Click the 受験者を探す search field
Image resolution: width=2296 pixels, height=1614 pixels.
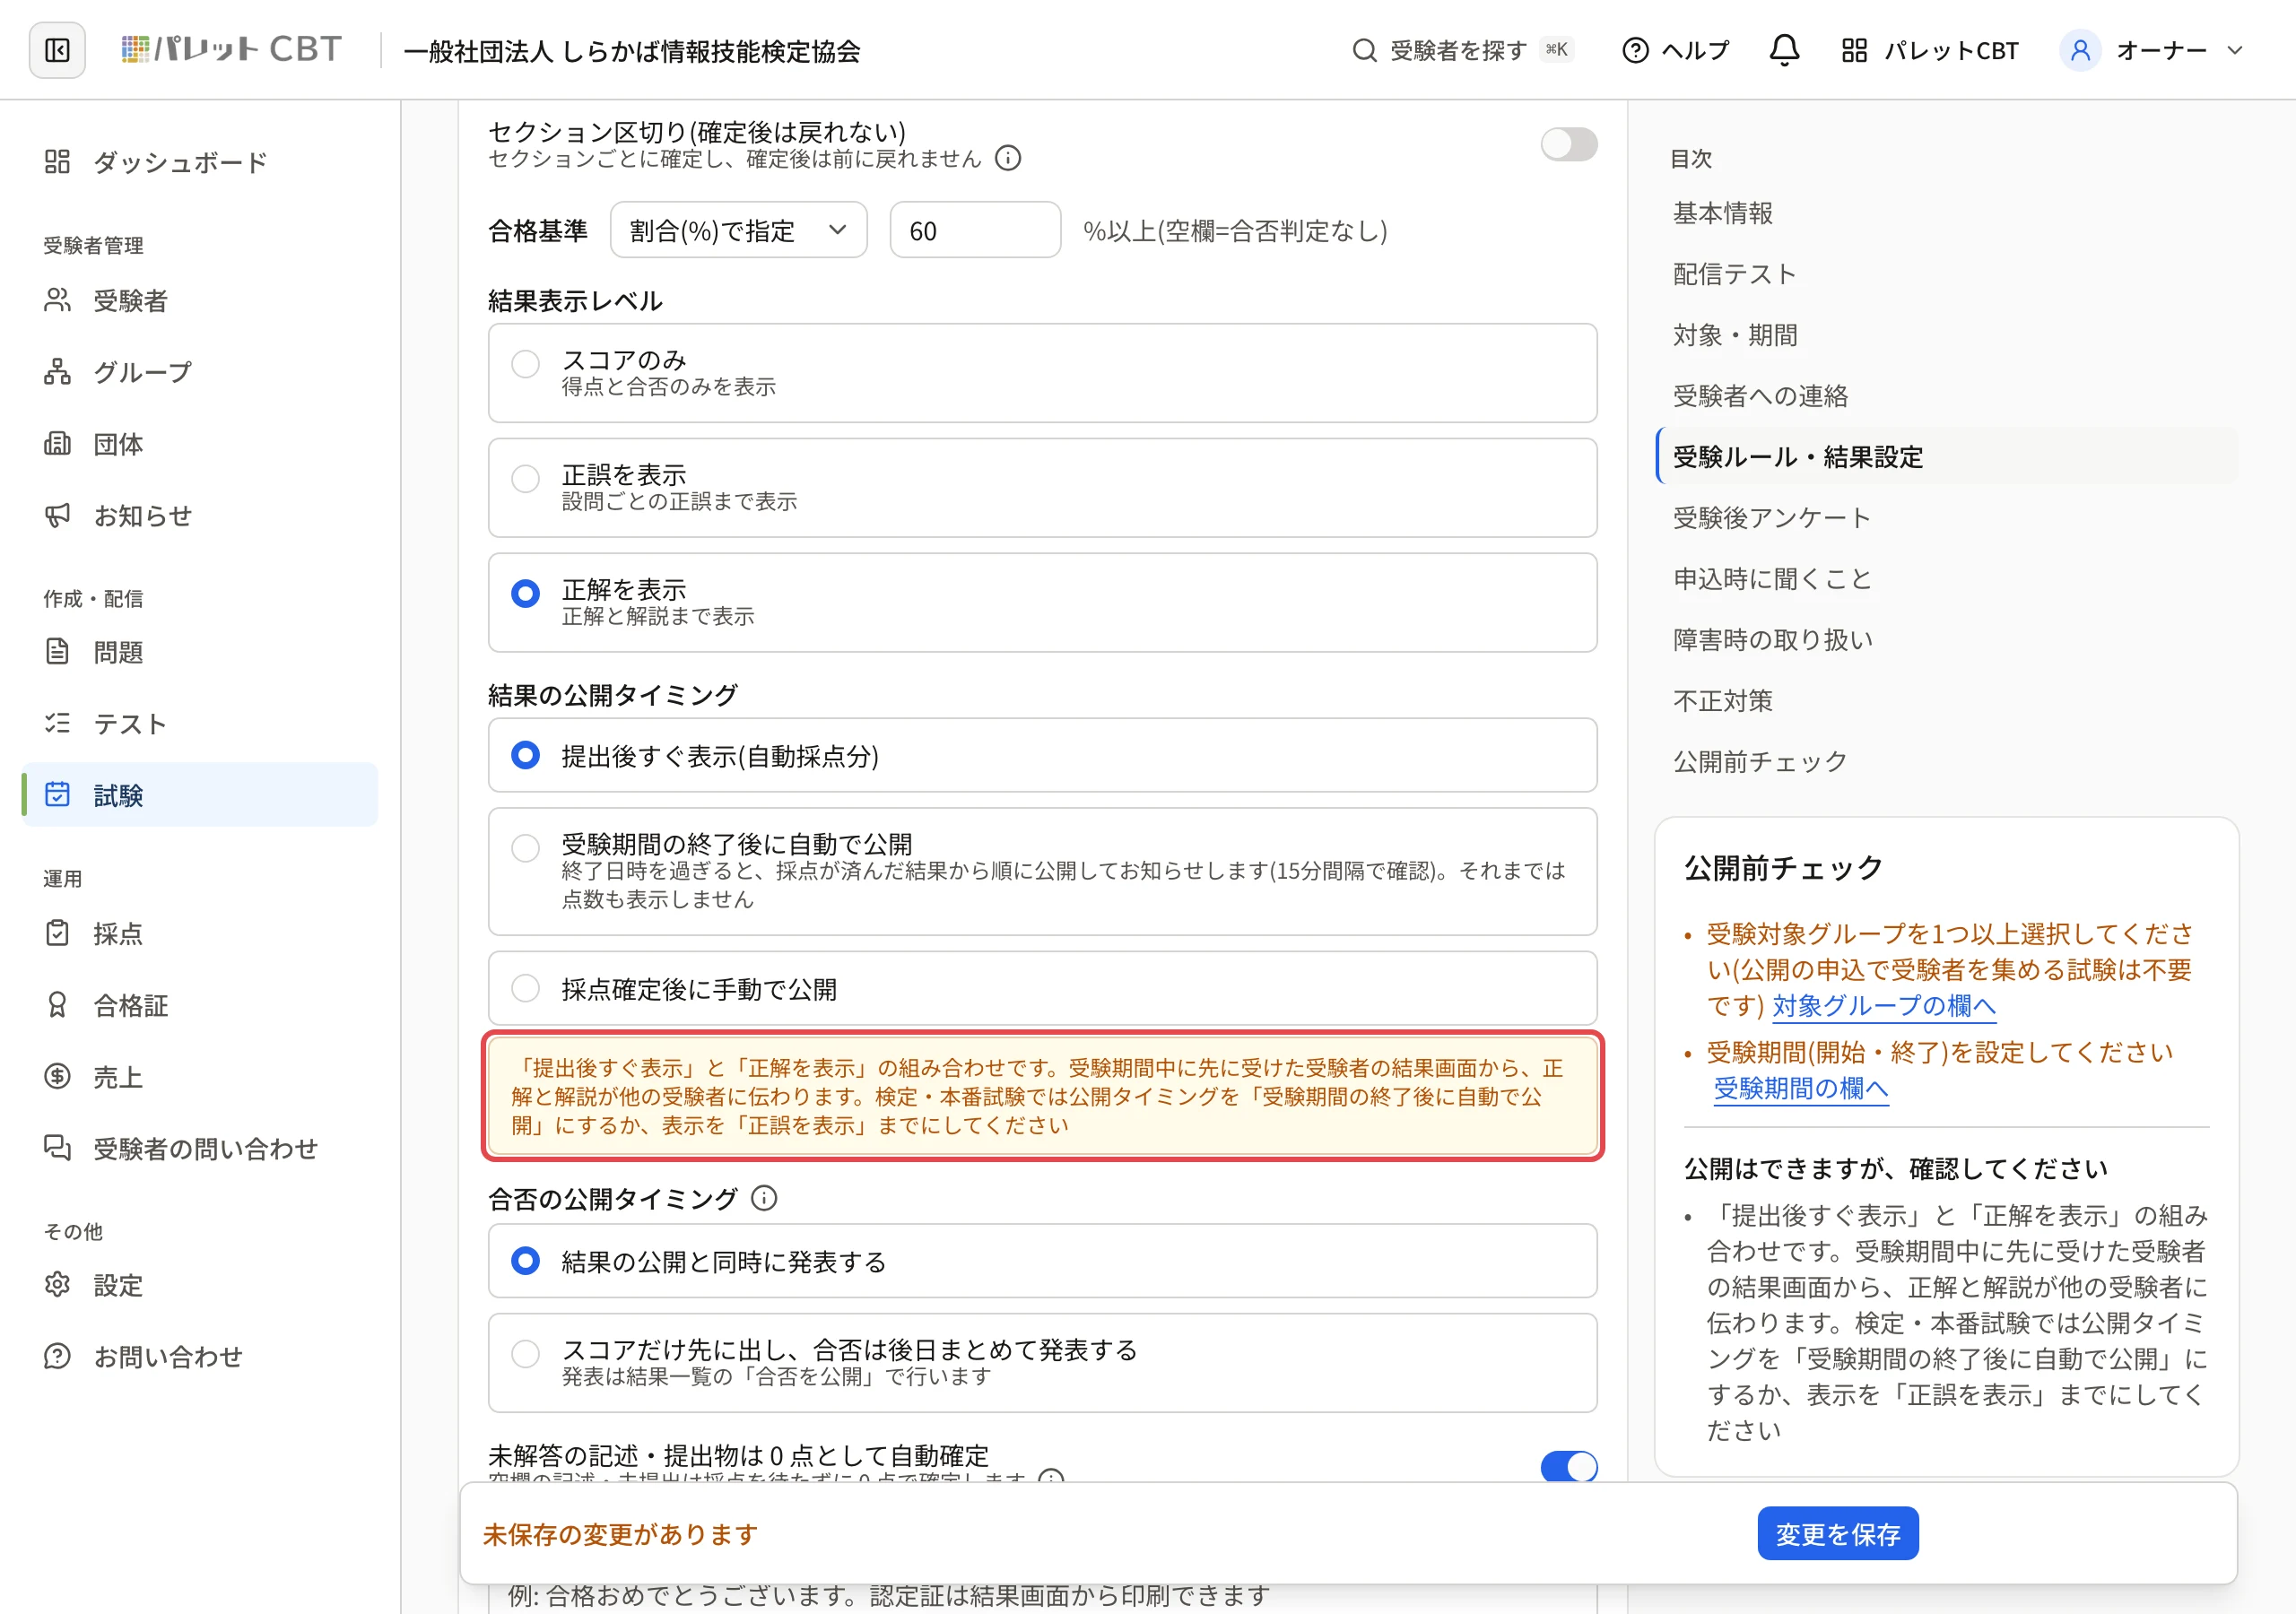pyautogui.click(x=1462, y=50)
